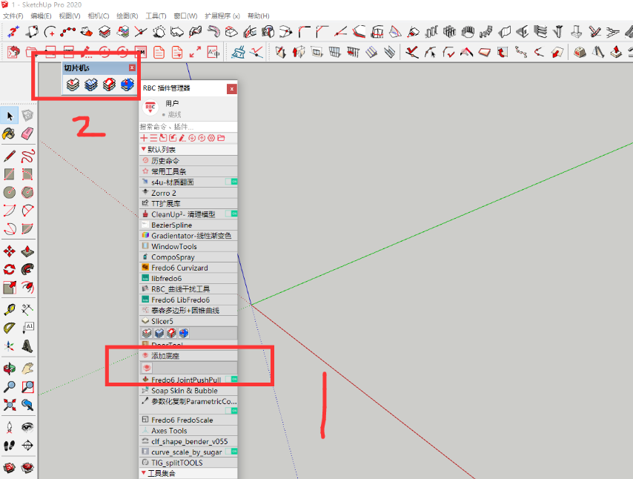Close the 切片机5 floating toolbar

point(132,67)
